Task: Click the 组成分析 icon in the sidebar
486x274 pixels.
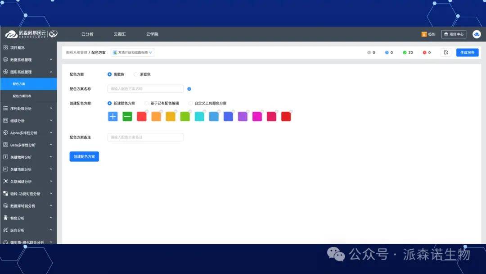Action: coord(5,120)
